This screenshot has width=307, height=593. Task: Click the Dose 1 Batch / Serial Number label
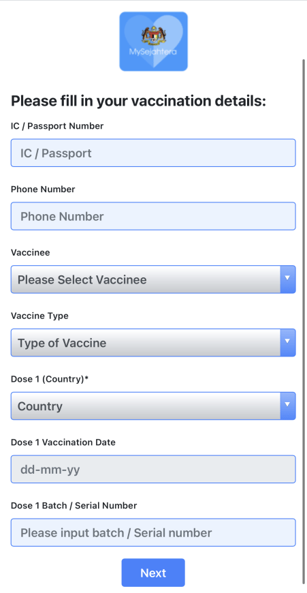(74, 505)
